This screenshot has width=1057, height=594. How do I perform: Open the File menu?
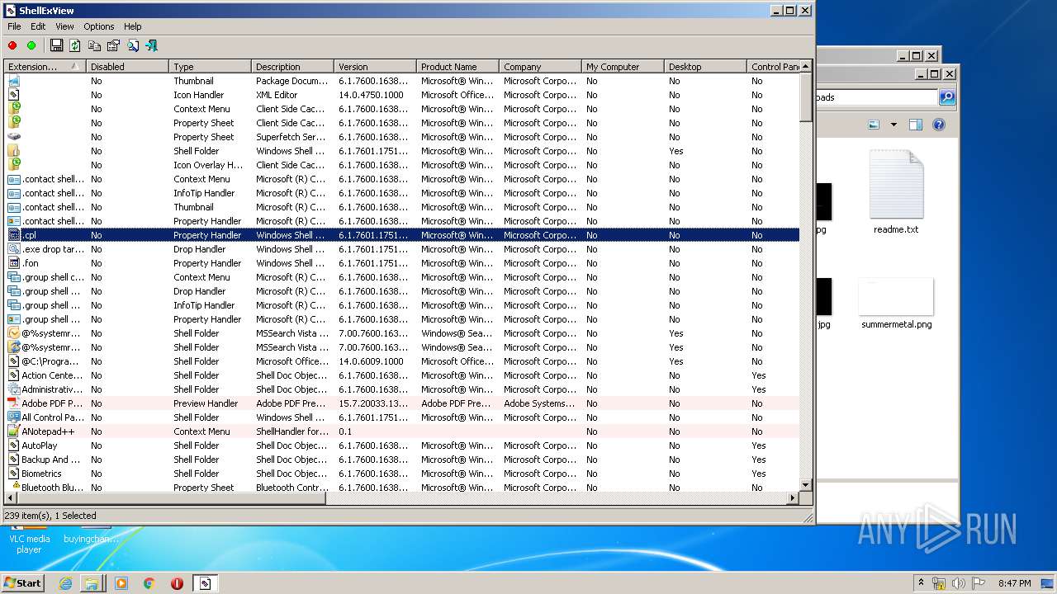(x=14, y=26)
